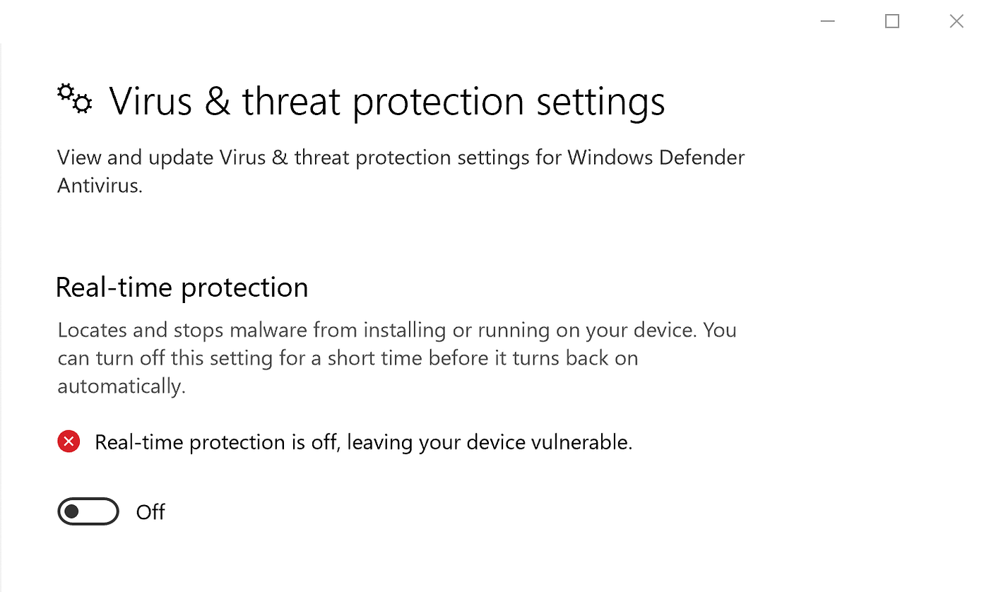Select the "Real-time protection" section heading
This screenshot has width=989, height=592.
tap(182, 288)
